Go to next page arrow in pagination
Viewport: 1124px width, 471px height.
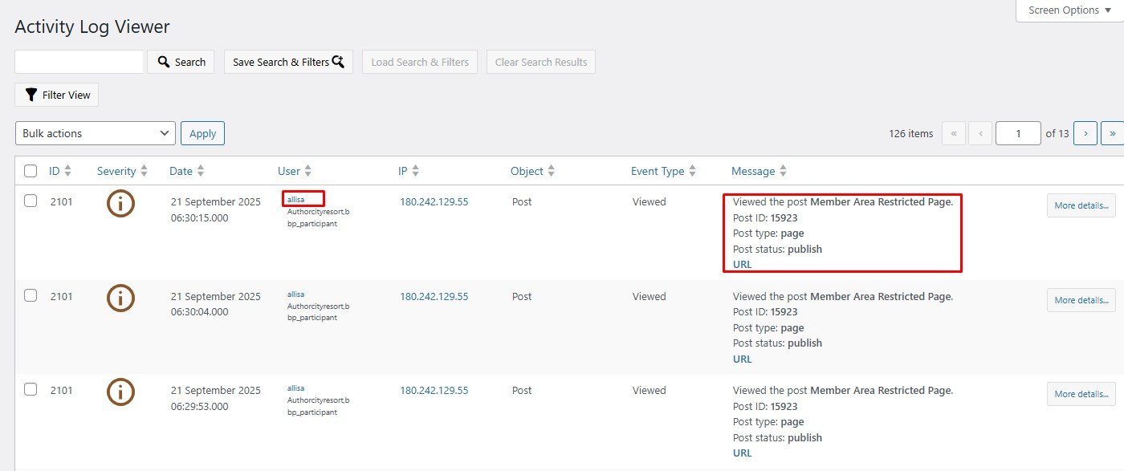1085,133
